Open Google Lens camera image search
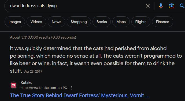The image size is (185, 101). [171, 6]
